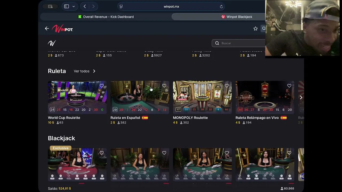Open Ruleta Relámpago en Vivo thumbnail
This screenshot has height=192, width=342.
(x=265, y=97)
